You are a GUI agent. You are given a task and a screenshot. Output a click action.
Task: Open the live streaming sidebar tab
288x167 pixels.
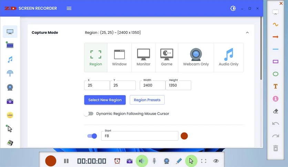(10, 73)
